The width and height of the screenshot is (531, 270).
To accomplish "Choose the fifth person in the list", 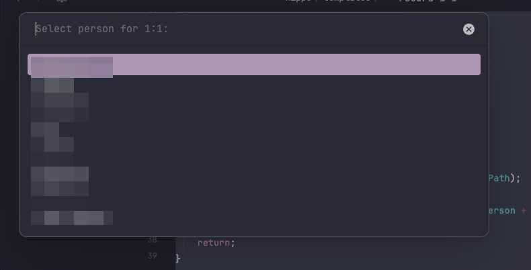I will 60,181.
